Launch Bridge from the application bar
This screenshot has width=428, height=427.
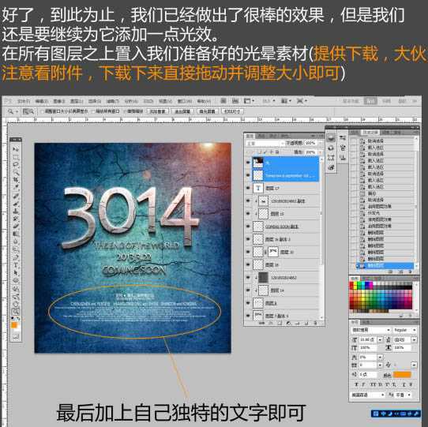click(223, 101)
